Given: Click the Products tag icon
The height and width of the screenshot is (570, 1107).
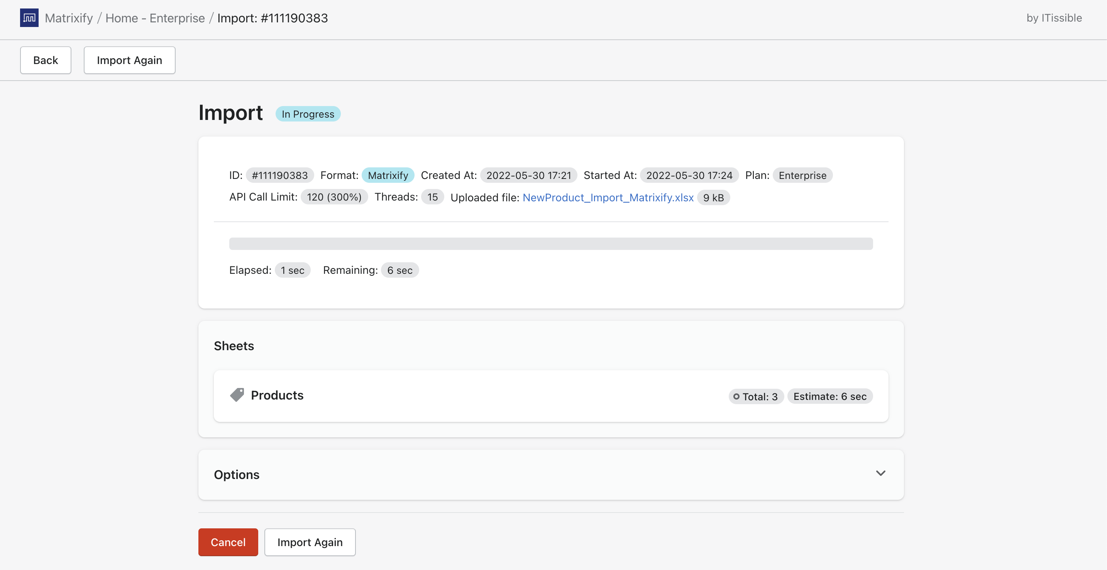Looking at the screenshot, I should pyautogui.click(x=237, y=395).
